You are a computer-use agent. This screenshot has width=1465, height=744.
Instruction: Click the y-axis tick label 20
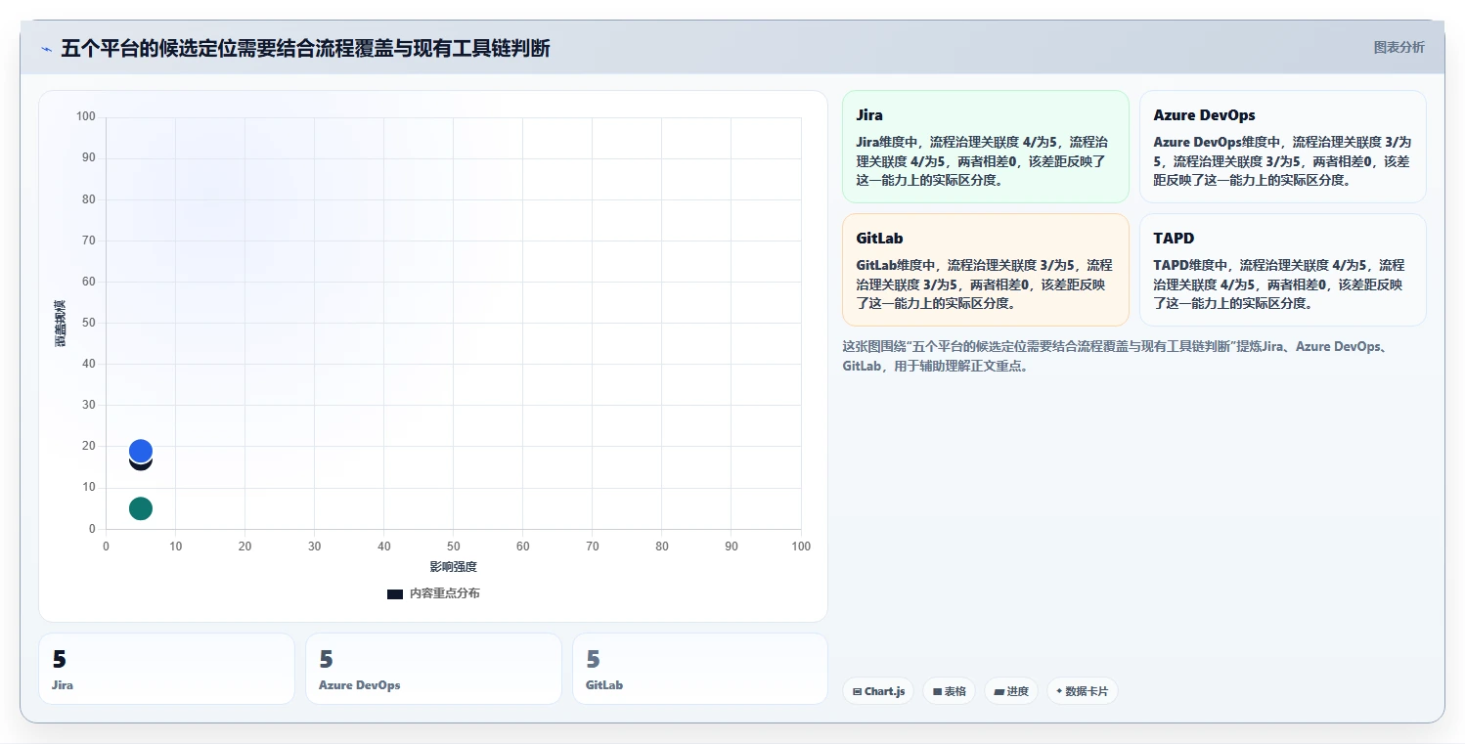coord(88,446)
